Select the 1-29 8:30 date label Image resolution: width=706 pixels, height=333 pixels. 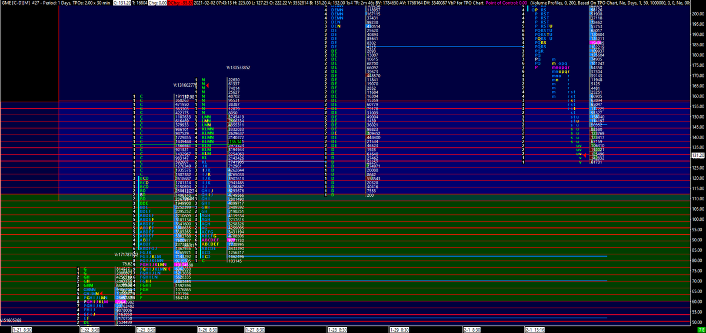[399, 330]
